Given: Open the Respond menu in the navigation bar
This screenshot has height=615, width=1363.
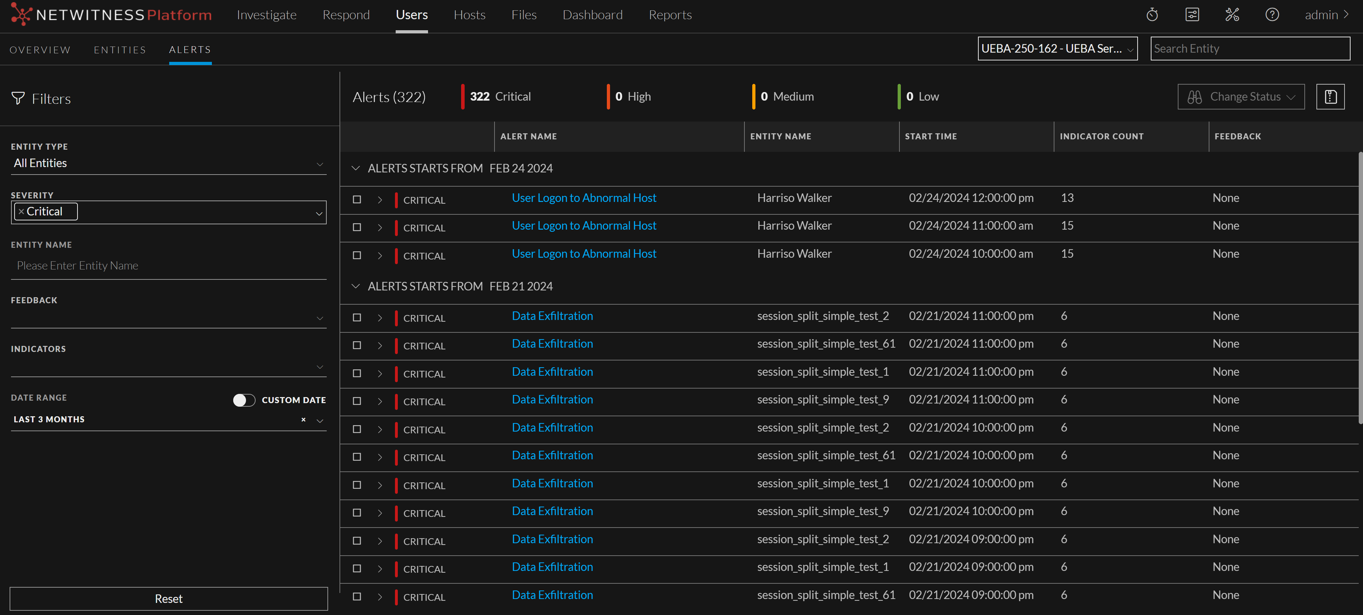Looking at the screenshot, I should (x=346, y=14).
